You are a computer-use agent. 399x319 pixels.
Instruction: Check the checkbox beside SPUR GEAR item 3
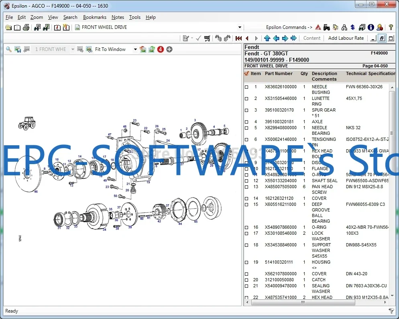(x=246, y=110)
